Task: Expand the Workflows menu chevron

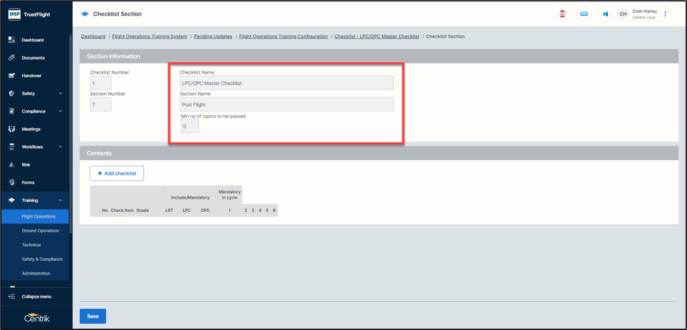Action: [x=60, y=147]
